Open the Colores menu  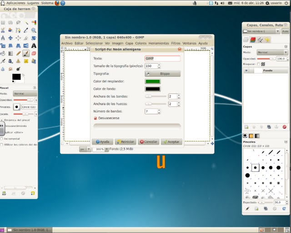point(140,44)
